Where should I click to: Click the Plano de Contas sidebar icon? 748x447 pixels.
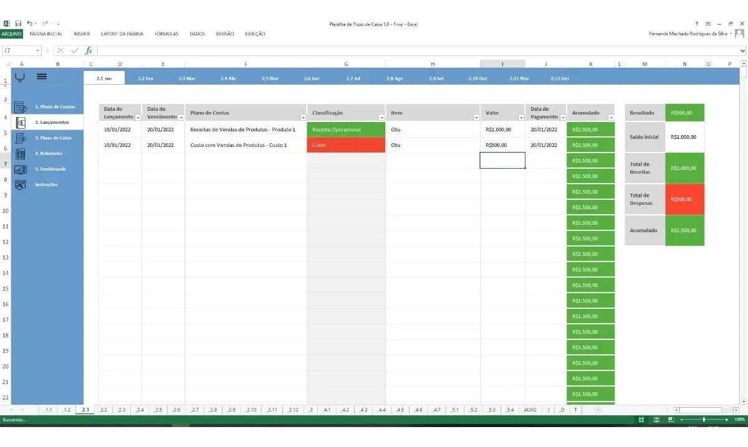point(20,107)
